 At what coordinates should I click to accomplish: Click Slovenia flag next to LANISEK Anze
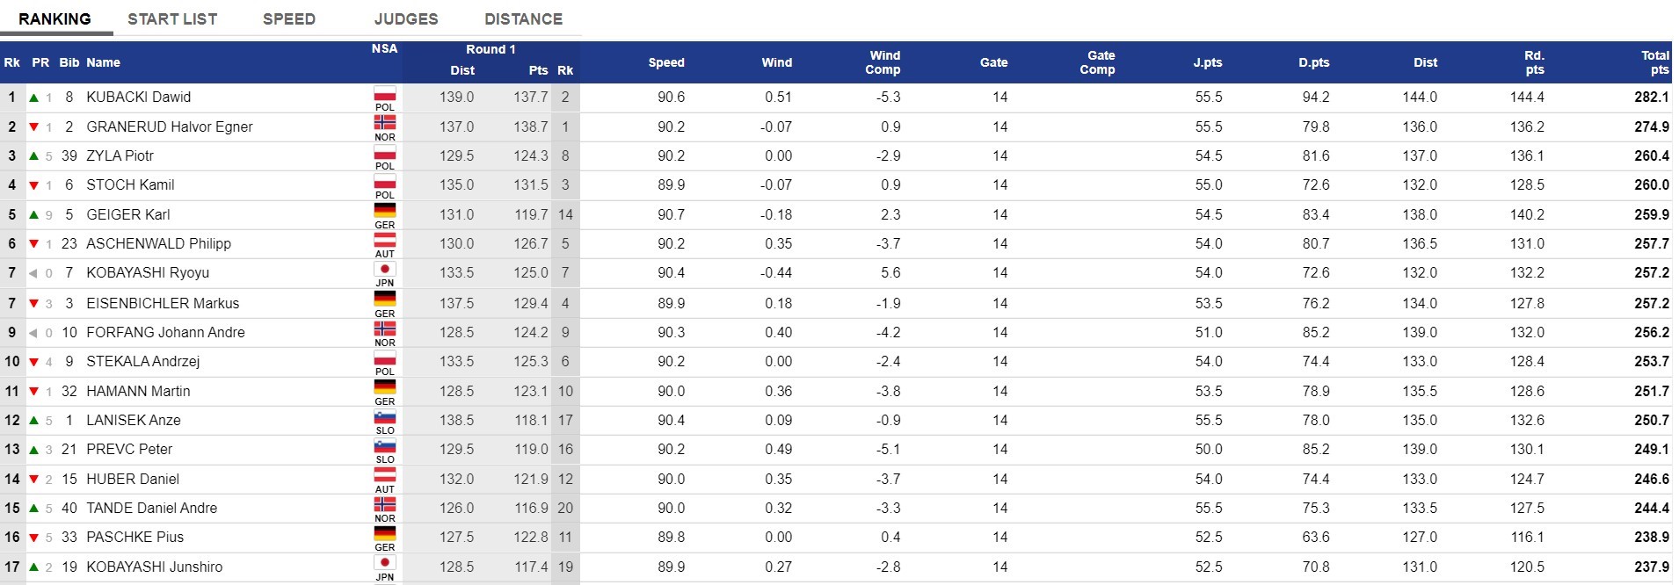tap(385, 417)
